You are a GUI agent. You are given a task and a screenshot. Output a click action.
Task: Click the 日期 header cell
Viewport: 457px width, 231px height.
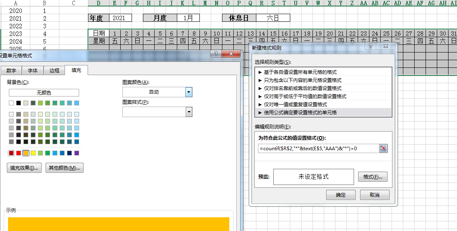click(99, 33)
